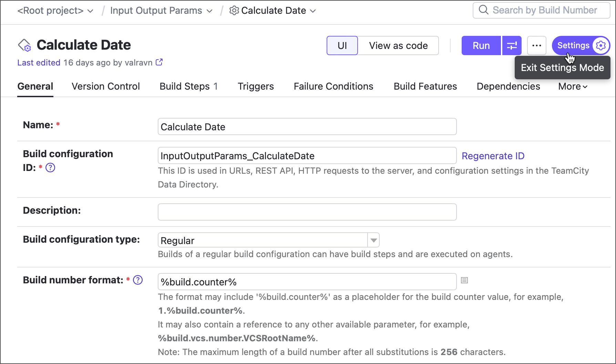Image resolution: width=616 pixels, height=364 pixels.
Task: Switch to the Triggers tab
Action: pyautogui.click(x=256, y=87)
